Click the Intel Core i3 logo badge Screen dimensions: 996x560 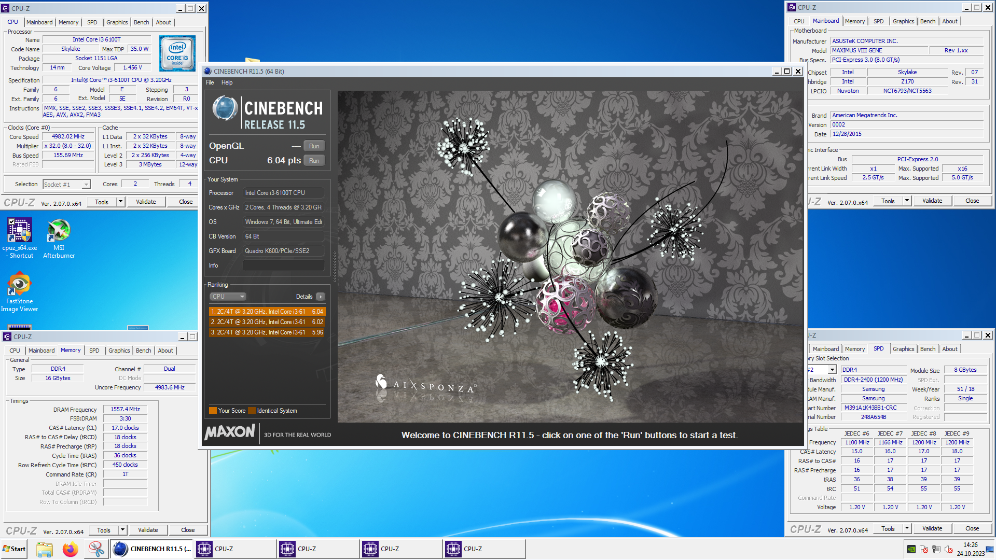[x=177, y=53]
